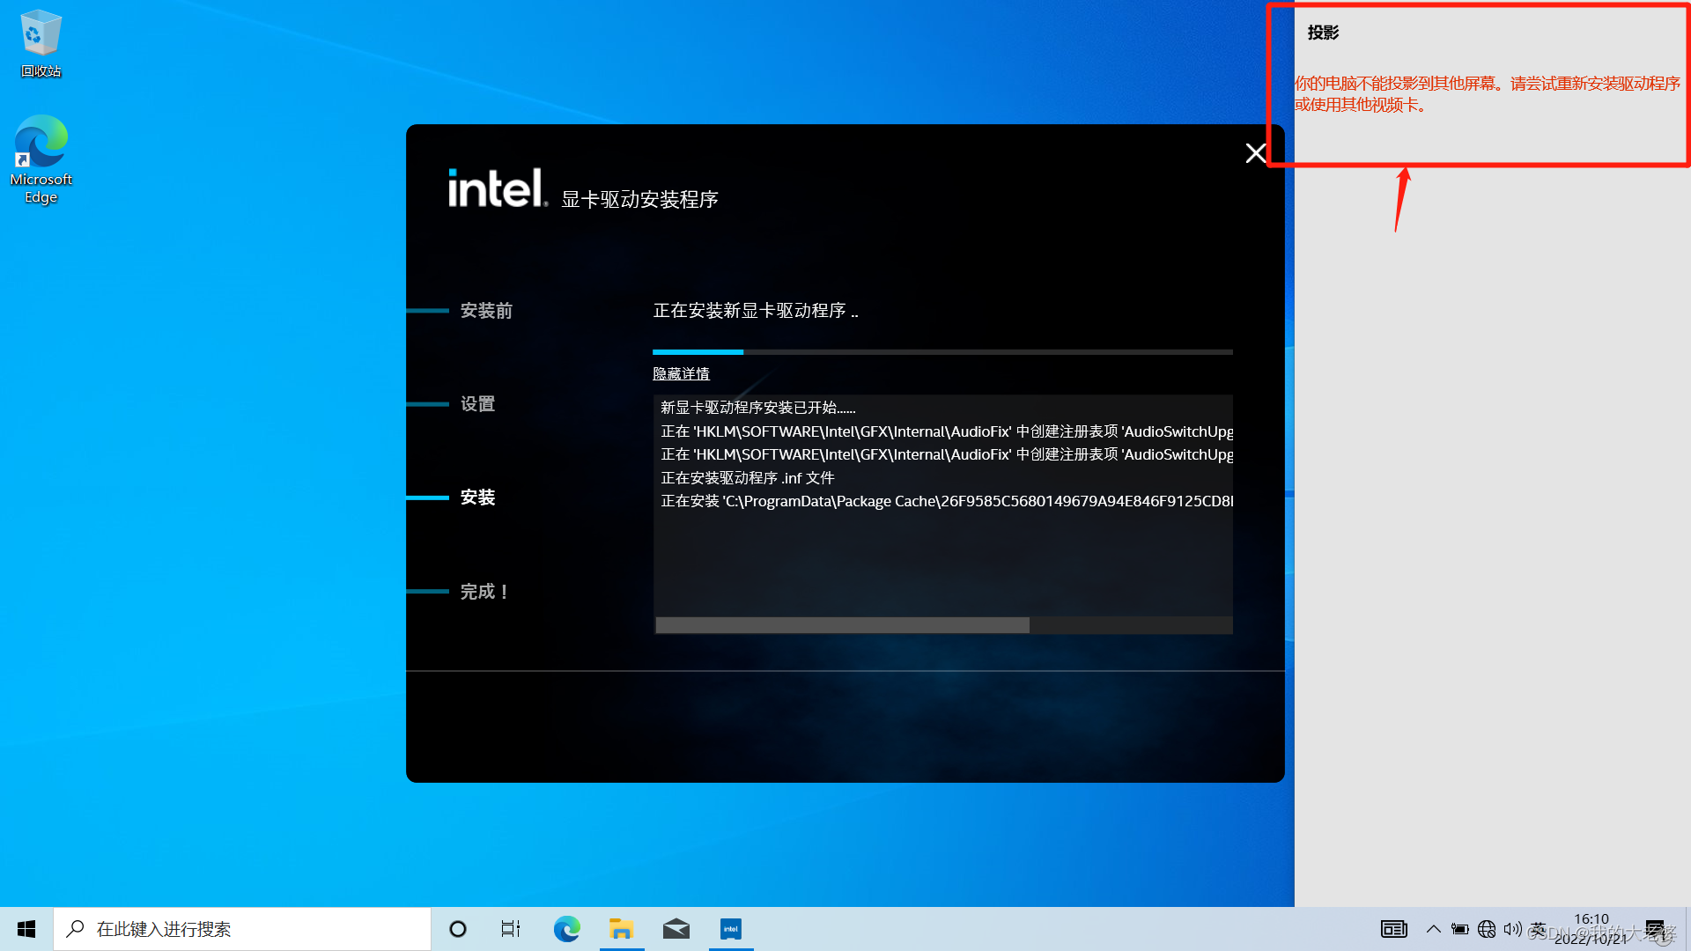Close the Intel driver installer window

click(1256, 153)
